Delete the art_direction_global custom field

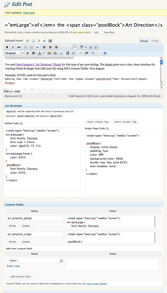click(13, 226)
